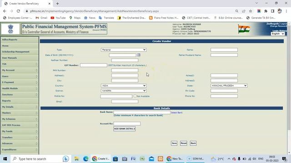Click the share page icon in the address bar
The width and height of the screenshot is (291, 163).
tap(244, 11)
